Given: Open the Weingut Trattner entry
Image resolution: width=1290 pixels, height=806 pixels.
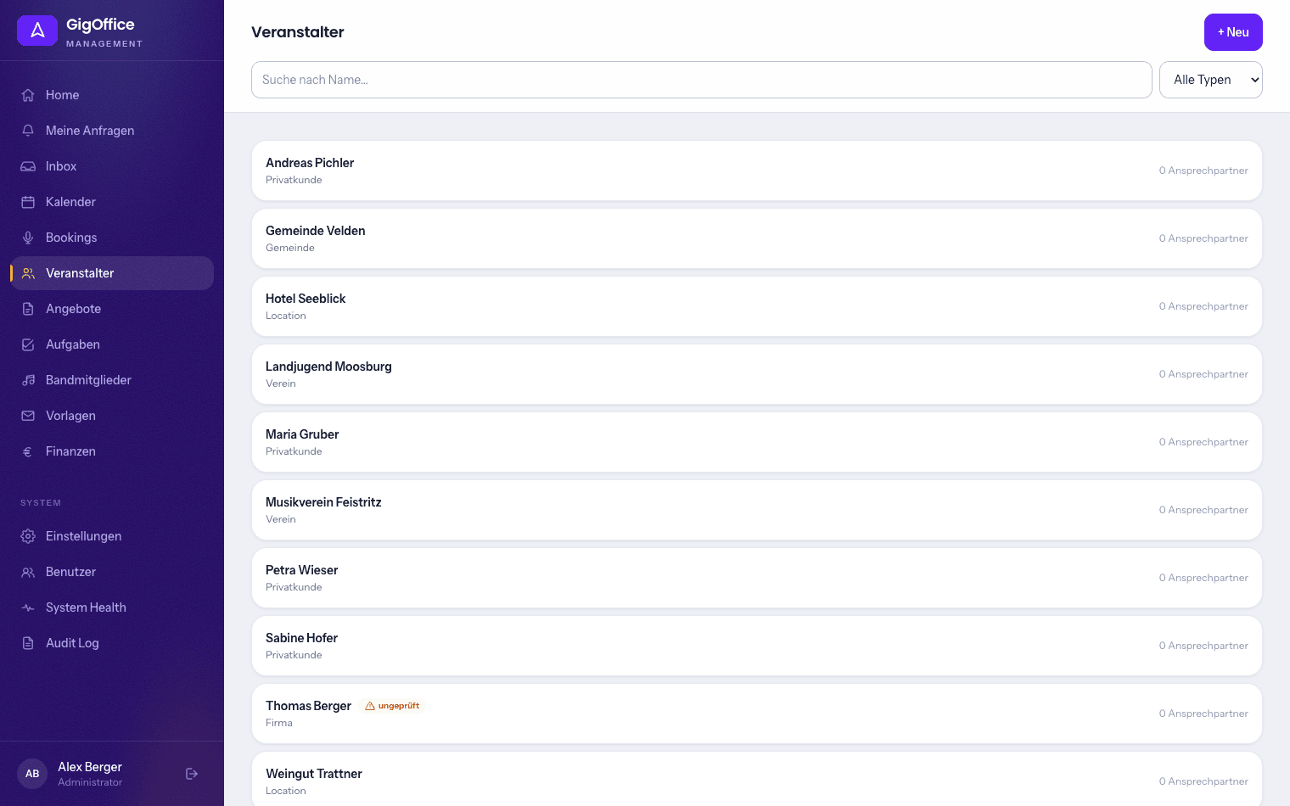Looking at the screenshot, I should point(757,779).
